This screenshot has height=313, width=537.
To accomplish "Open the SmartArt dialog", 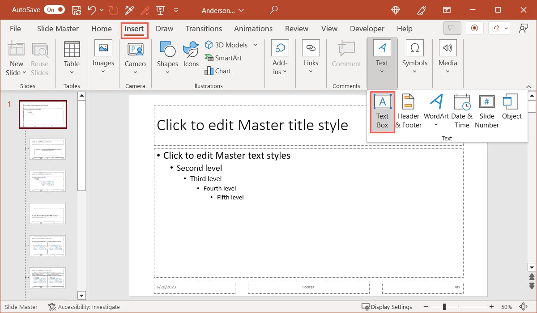I will 223,58.
